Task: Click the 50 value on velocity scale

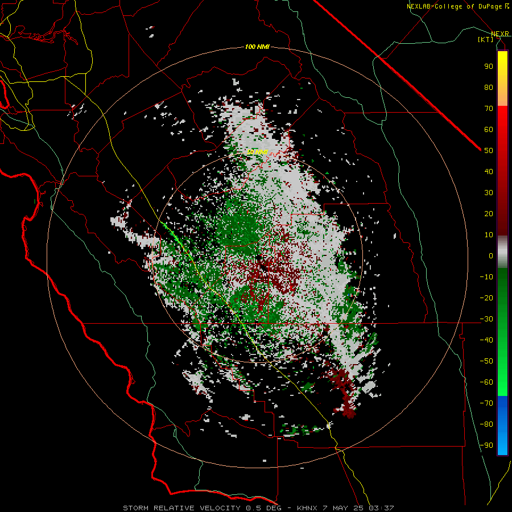Action: point(489,151)
